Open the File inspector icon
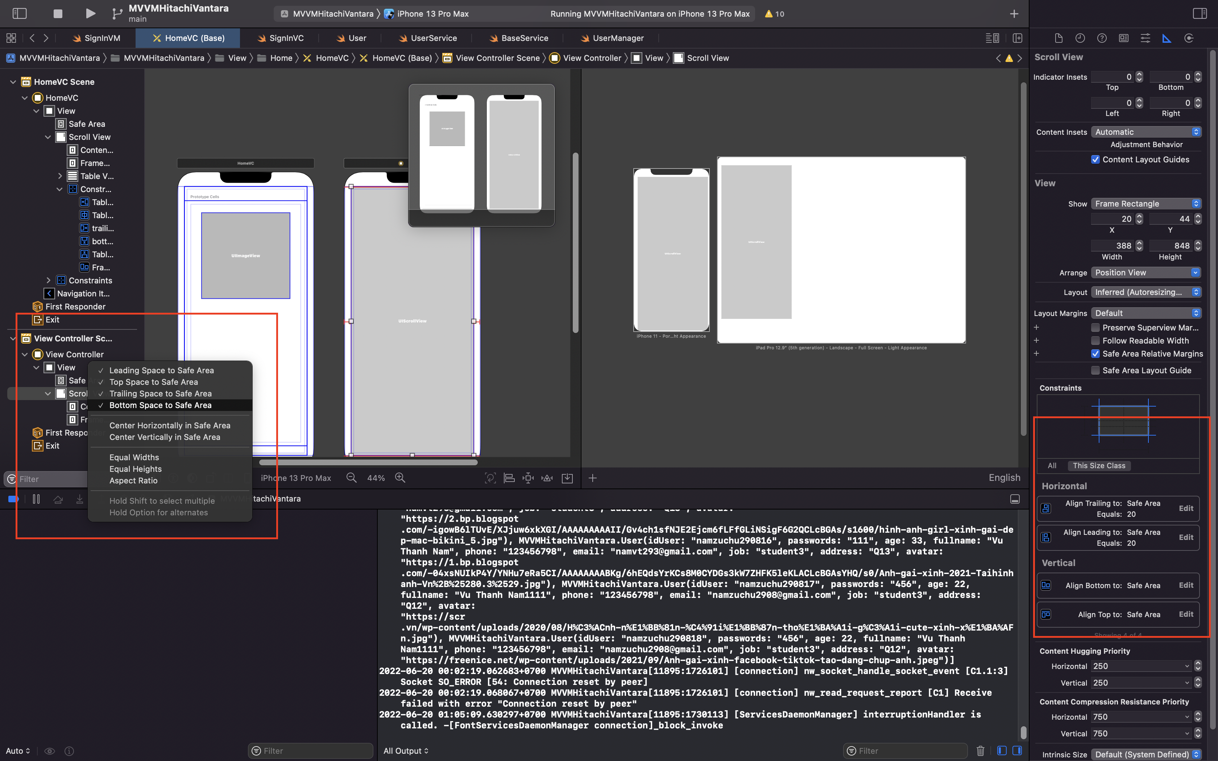 pyautogui.click(x=1058, y=38)
